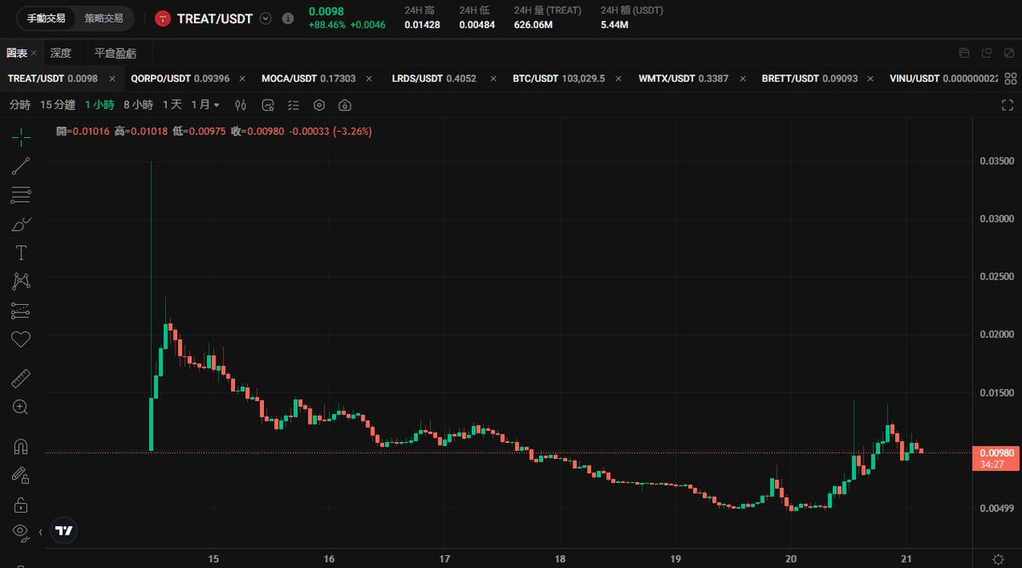
Task: Switch to 策略交易 strategy trading mode
Action: [103, 18]
